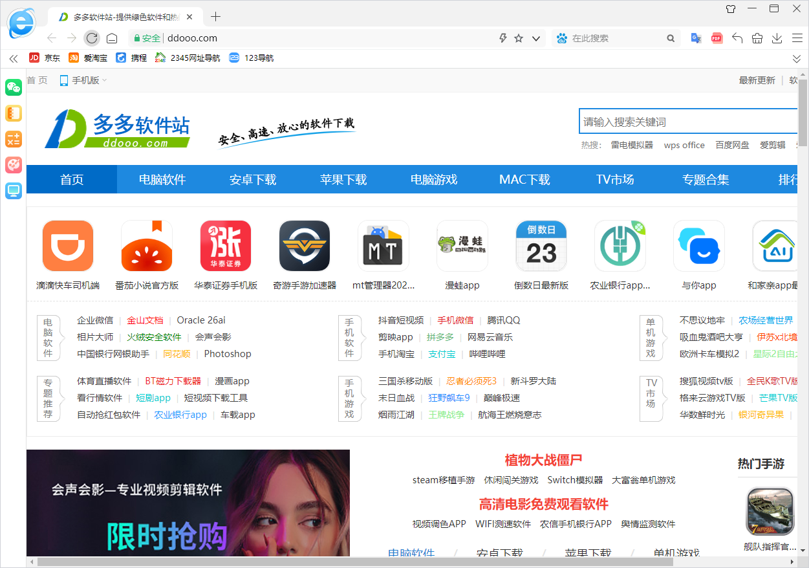Open the 华泰证券手机版 app icon

(x=226, y=246)
